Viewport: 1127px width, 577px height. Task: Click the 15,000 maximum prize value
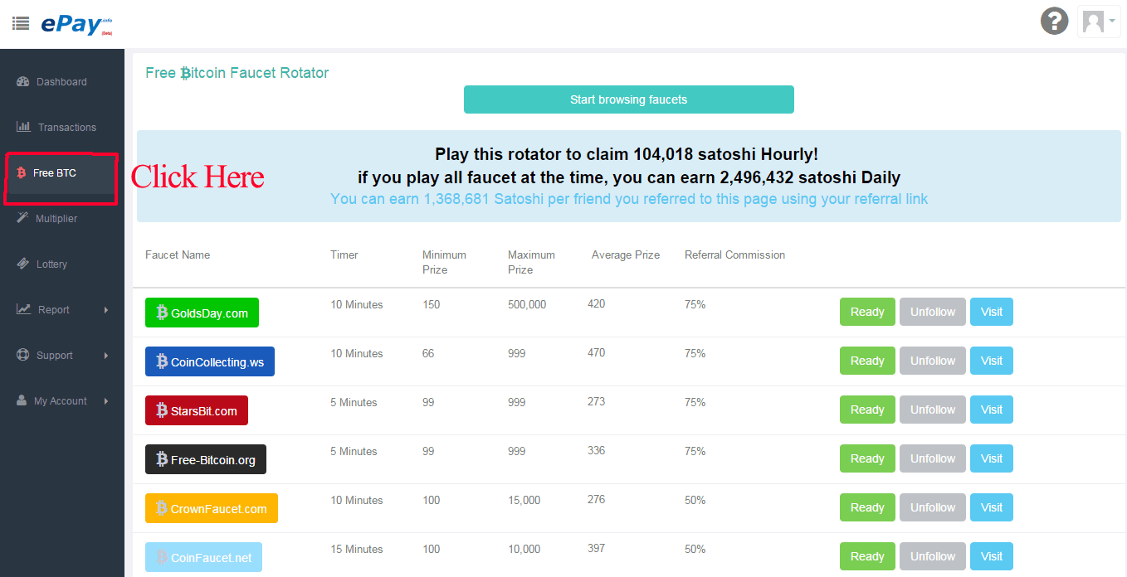point(524,500)
